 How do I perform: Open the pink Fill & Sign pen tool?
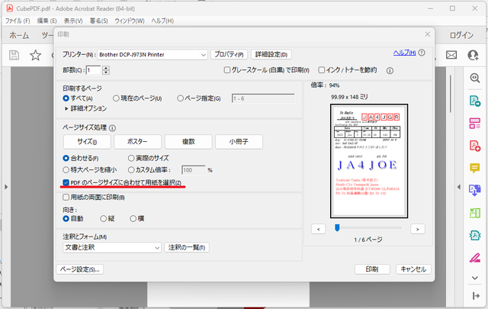(475, 258)
